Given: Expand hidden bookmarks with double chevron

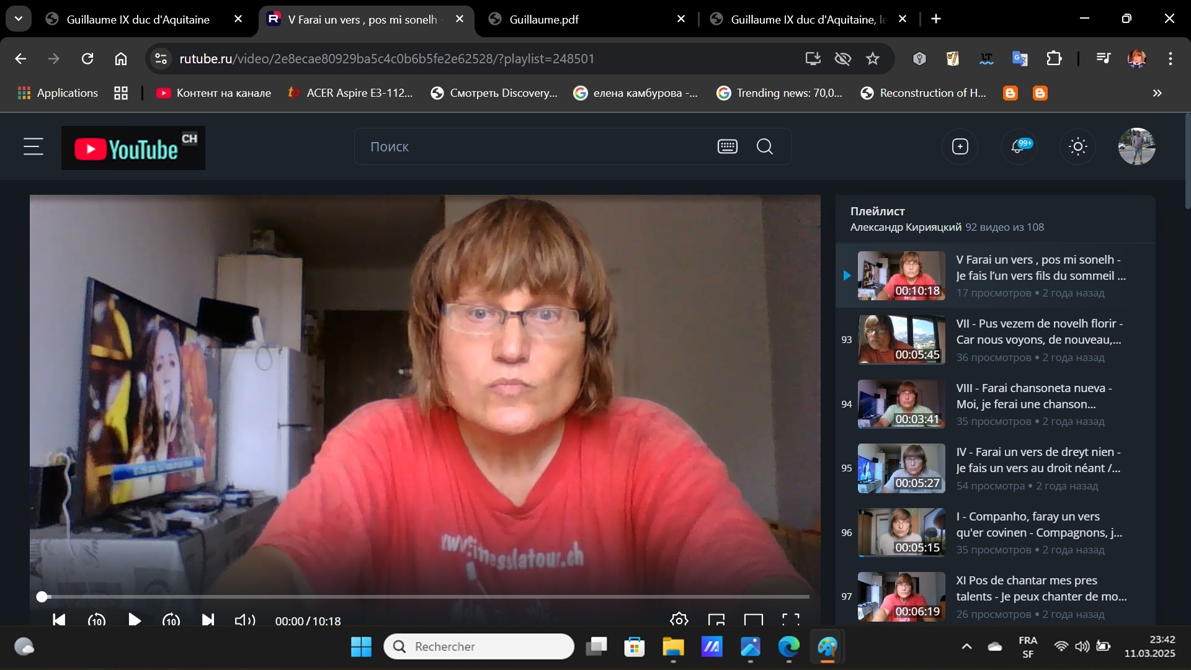Looking at the screenshot, I should [x=1157, y=93].
